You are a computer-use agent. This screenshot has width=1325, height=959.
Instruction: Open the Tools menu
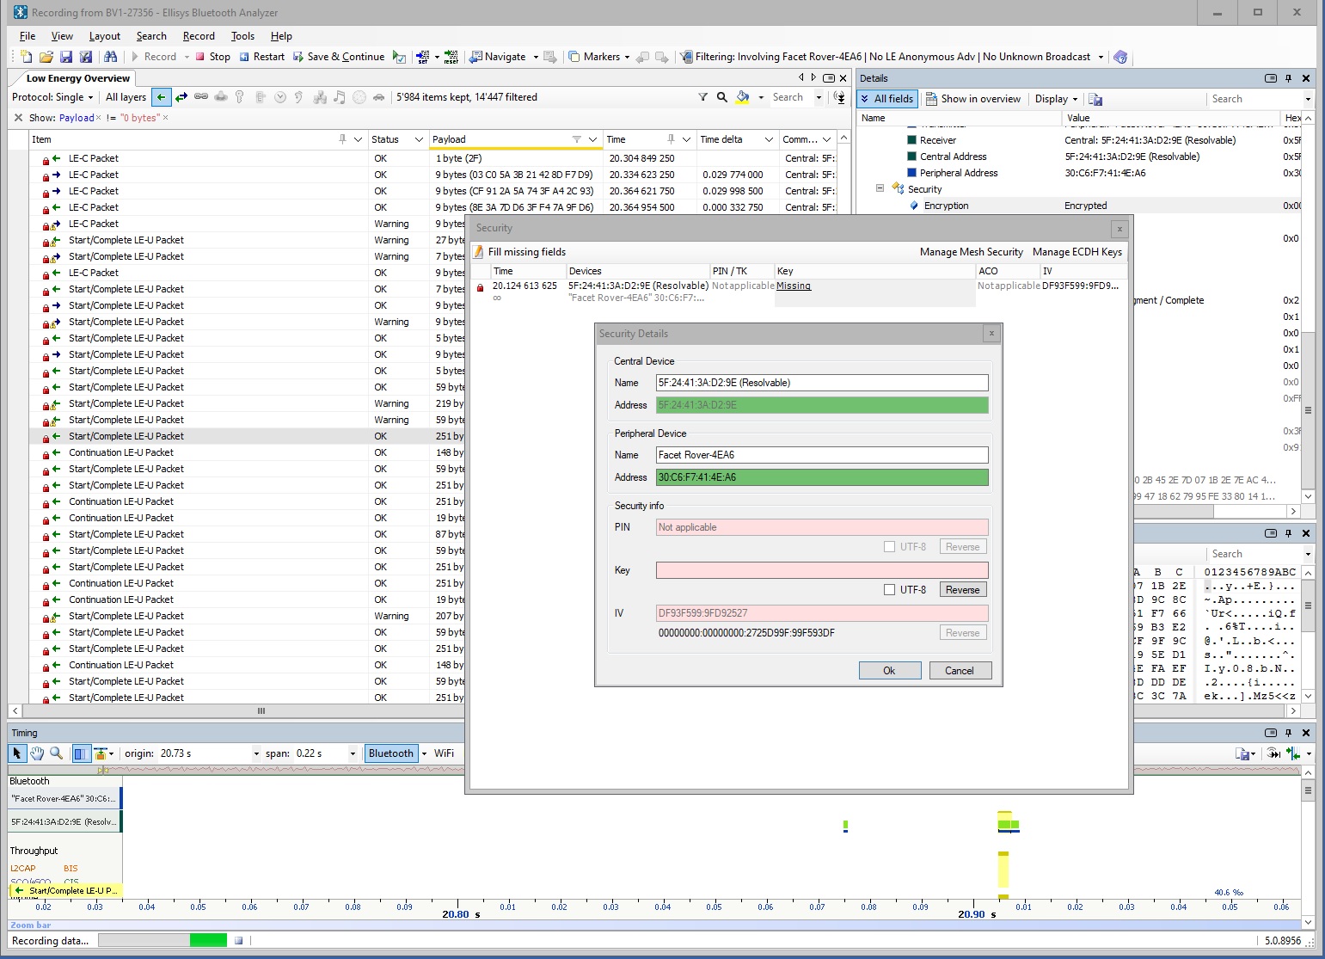point(242,36)
